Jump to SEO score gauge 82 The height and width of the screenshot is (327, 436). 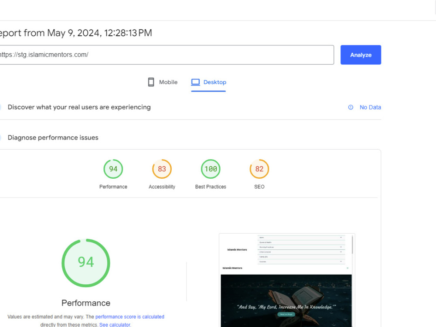point(259,169)
